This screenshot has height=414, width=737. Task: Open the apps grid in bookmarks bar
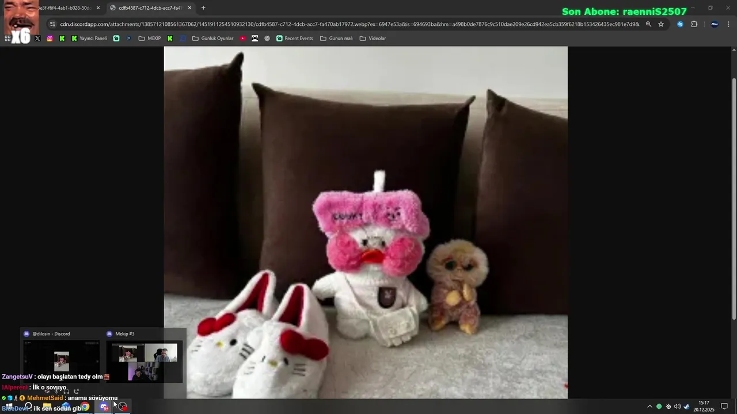pos(7,39)
